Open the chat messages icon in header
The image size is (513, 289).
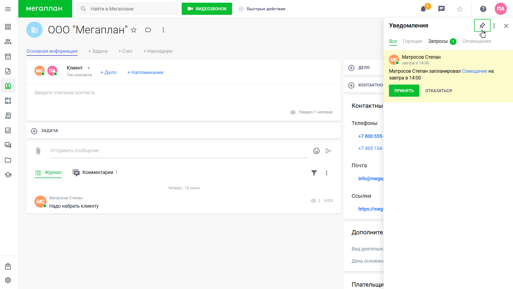coord(441,9)
